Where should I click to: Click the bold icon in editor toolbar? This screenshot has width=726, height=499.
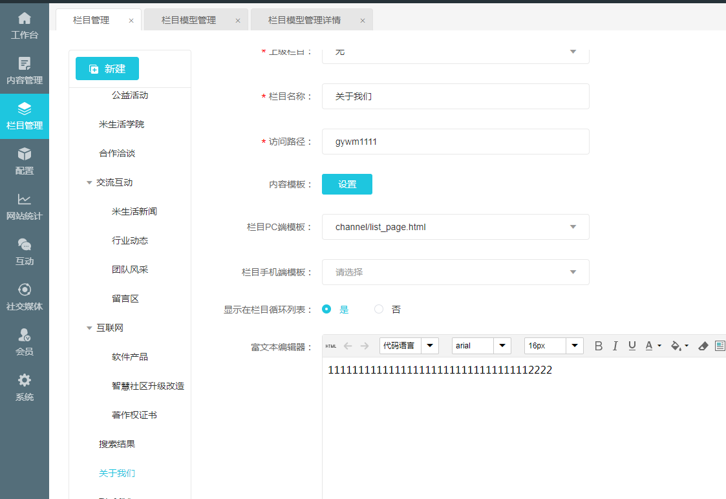coord(599,346)
